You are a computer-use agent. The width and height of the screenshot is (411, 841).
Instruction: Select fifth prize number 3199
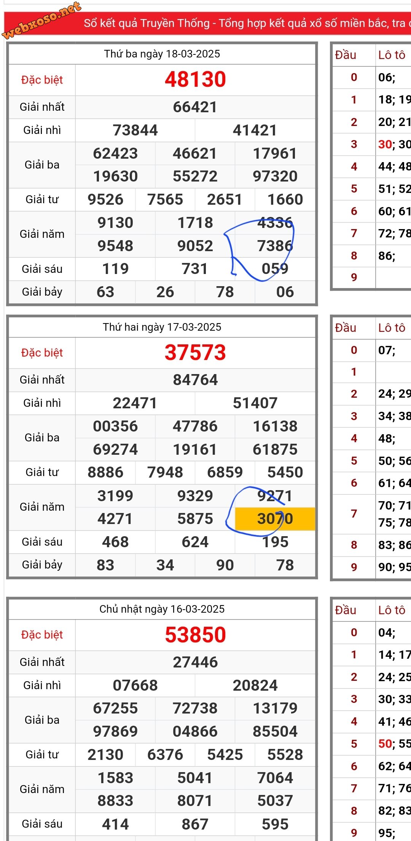pos(115,496)
